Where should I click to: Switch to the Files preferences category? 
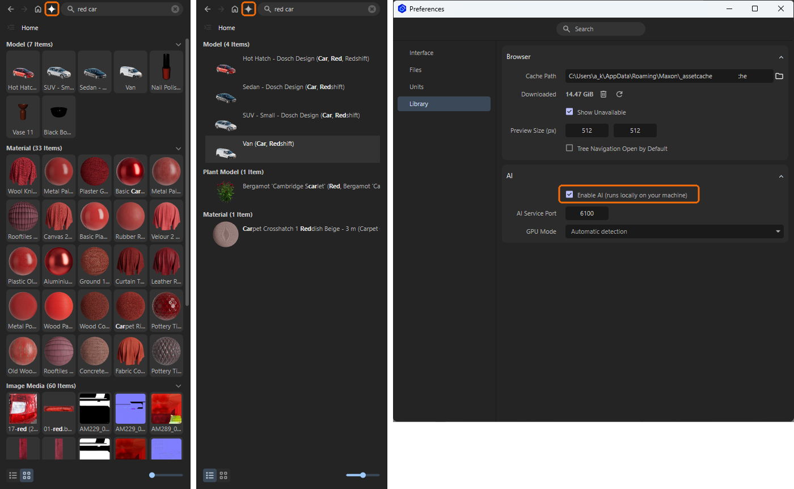coord(417,70)
